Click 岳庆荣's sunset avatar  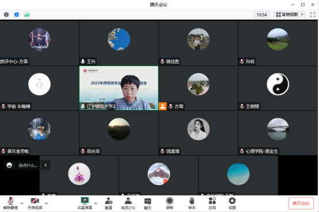(x=119, y=129)
